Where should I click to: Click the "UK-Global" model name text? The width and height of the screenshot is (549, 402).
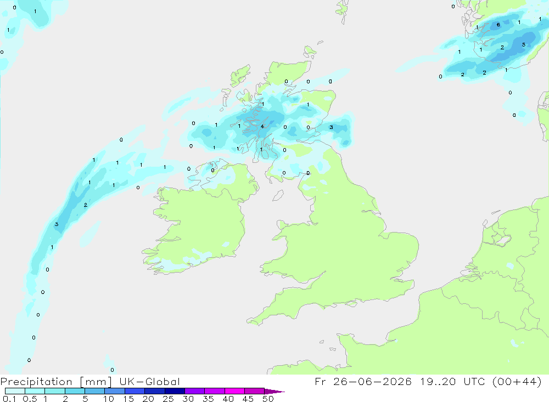pos(149,381)
